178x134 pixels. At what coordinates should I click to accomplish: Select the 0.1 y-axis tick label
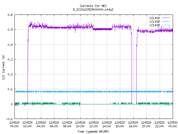tap(10, 89)
